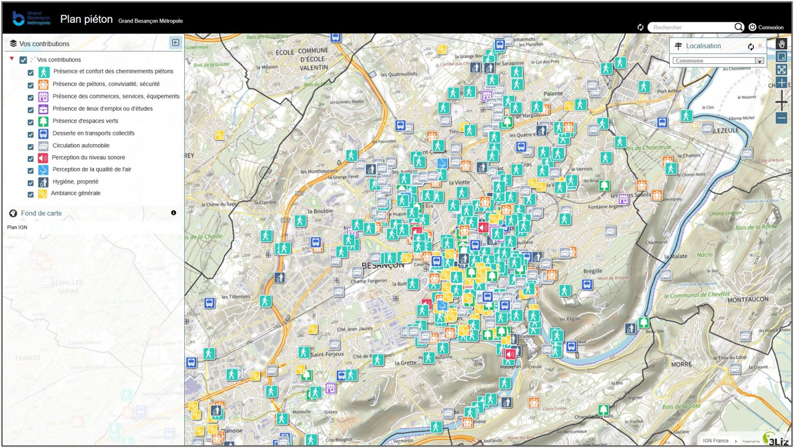794x448 pixels.
Task: Click the Connexion login button
Action: [x=766, y=27]
